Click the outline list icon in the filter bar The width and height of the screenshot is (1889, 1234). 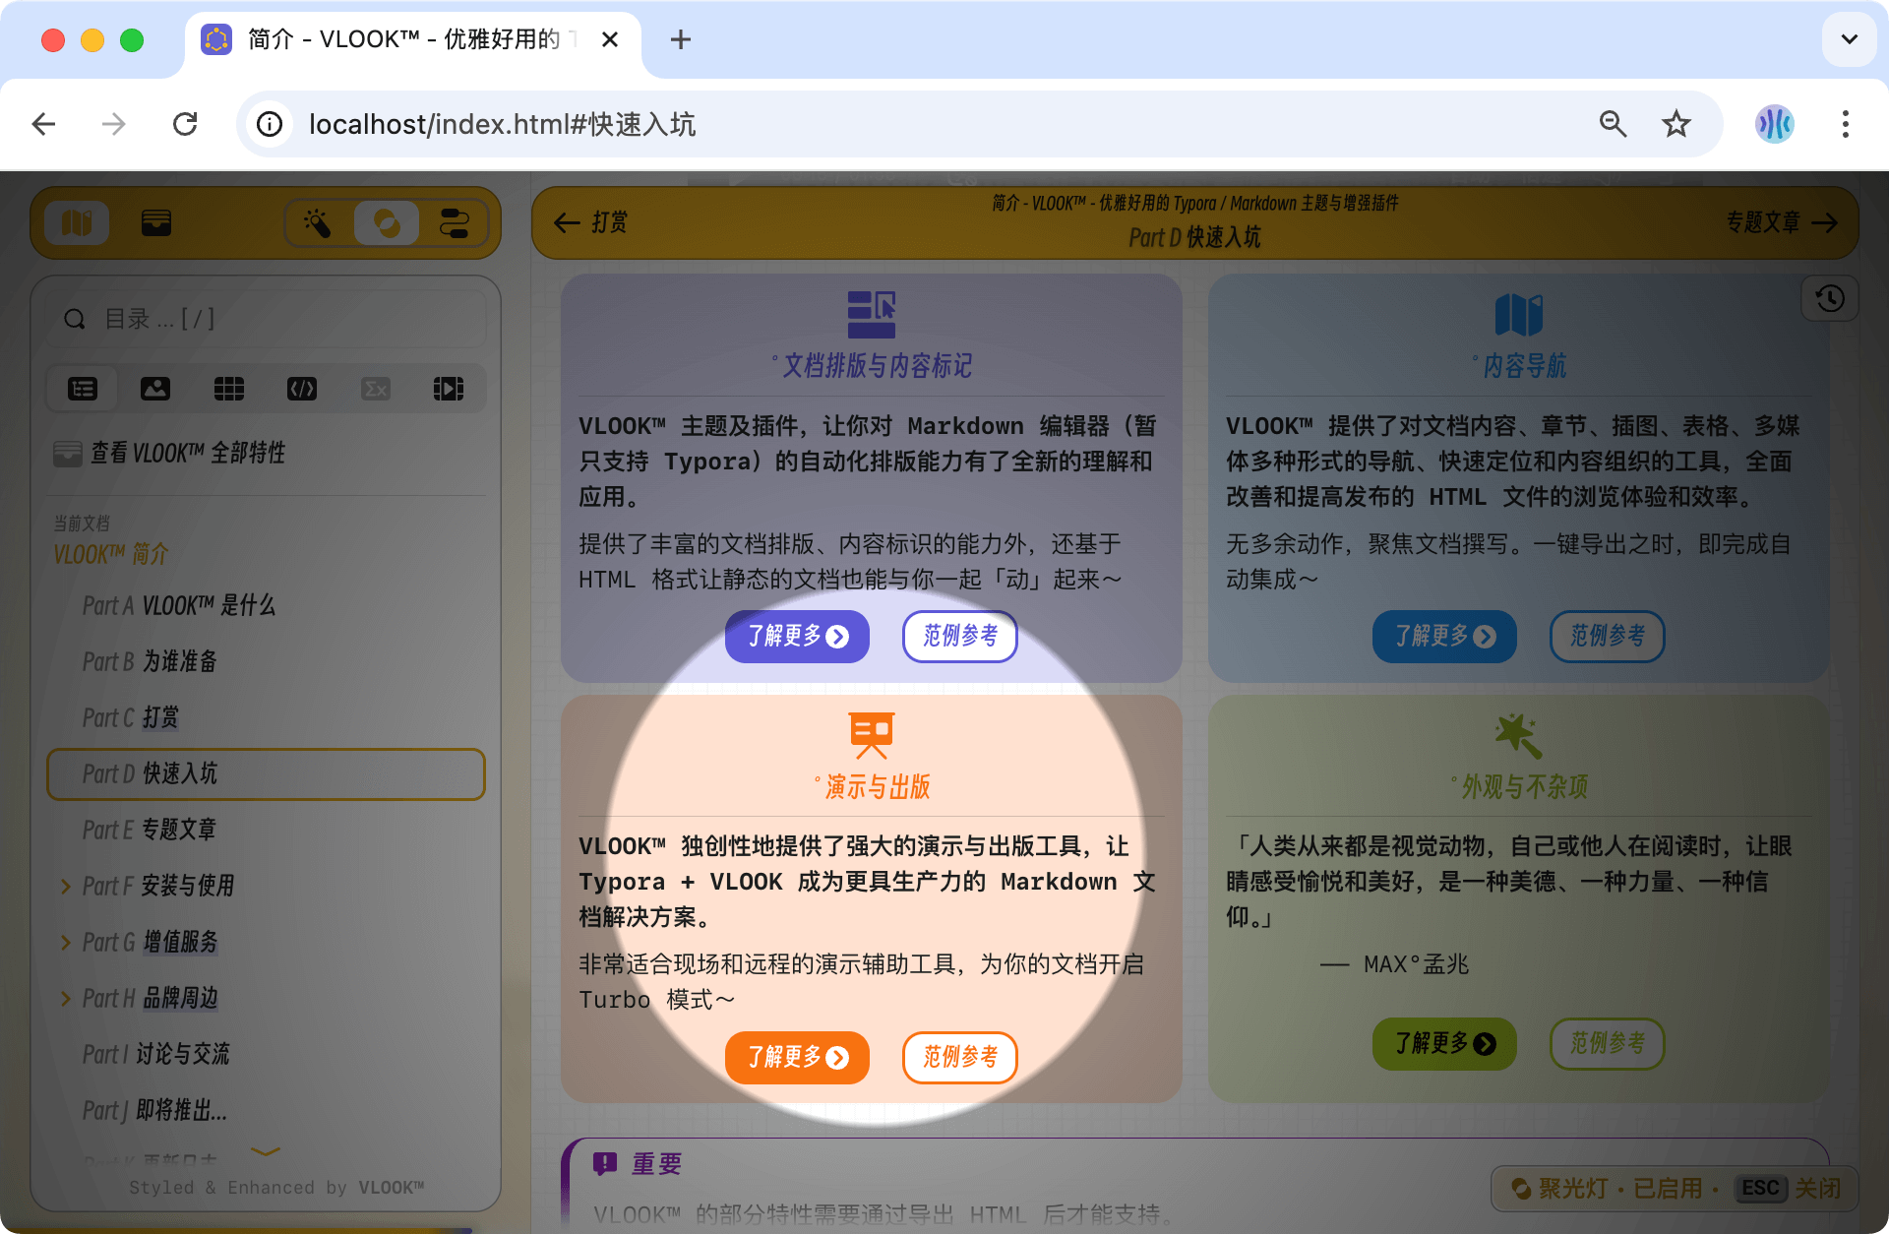82,388
